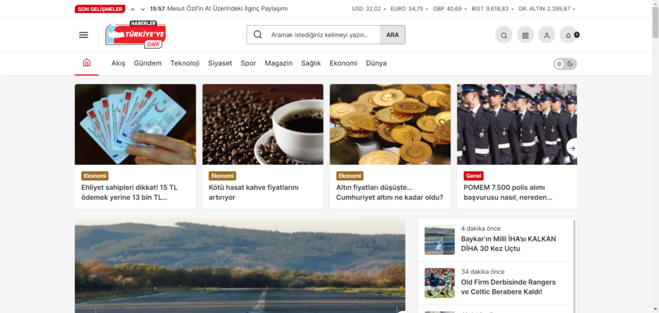Open Old Firm Derbisinde Rangers headline
659x313 pixels.
[x=508, y=287]
